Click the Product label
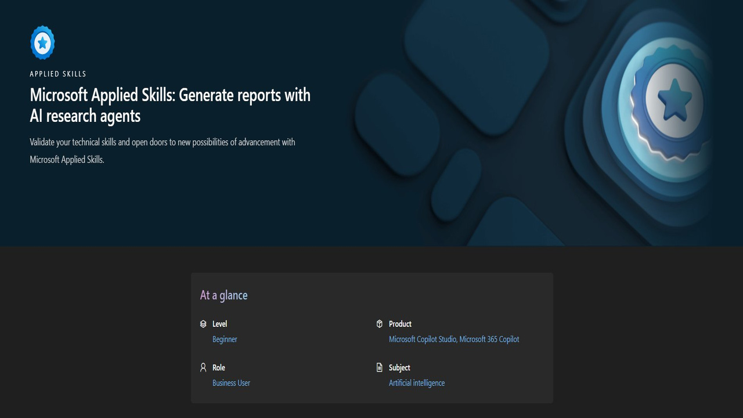This screenshot has width=743, height=418. click(x=400, y=324)
